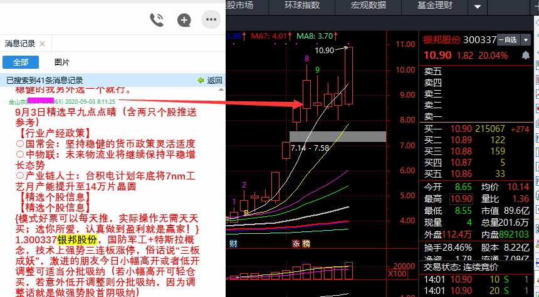Click the stock code 300337 in quote panel
539x297 pixels.
click(x=480, y=40)
